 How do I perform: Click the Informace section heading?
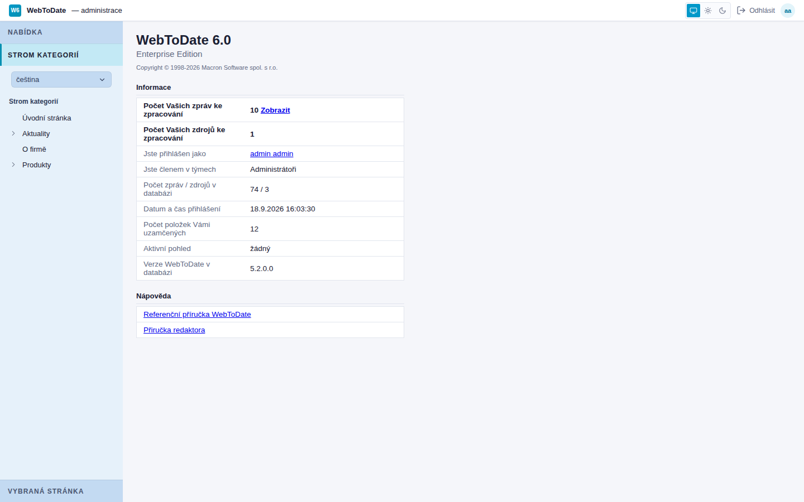point(154,88)
